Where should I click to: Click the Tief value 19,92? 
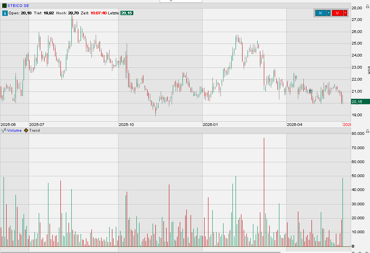(x=48, y=13)
